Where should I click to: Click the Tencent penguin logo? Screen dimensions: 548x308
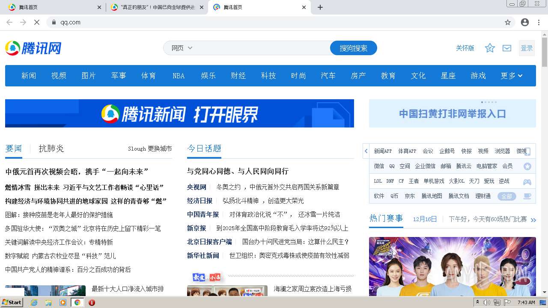pyautogui.click(x=33, y=48)
